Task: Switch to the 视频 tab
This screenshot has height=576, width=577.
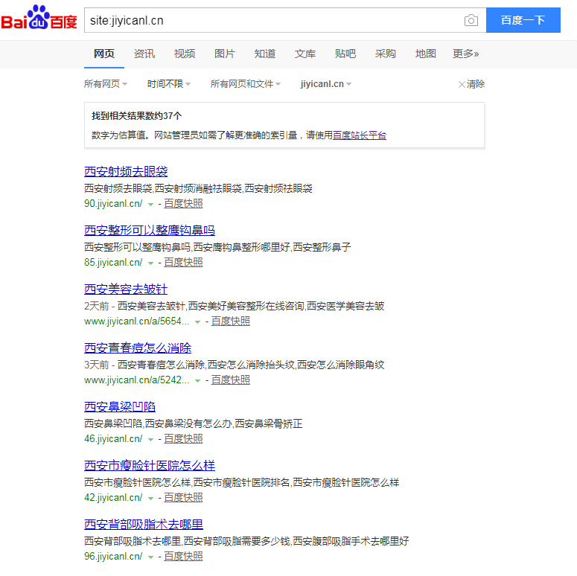Action: click(x=185, y=54)
